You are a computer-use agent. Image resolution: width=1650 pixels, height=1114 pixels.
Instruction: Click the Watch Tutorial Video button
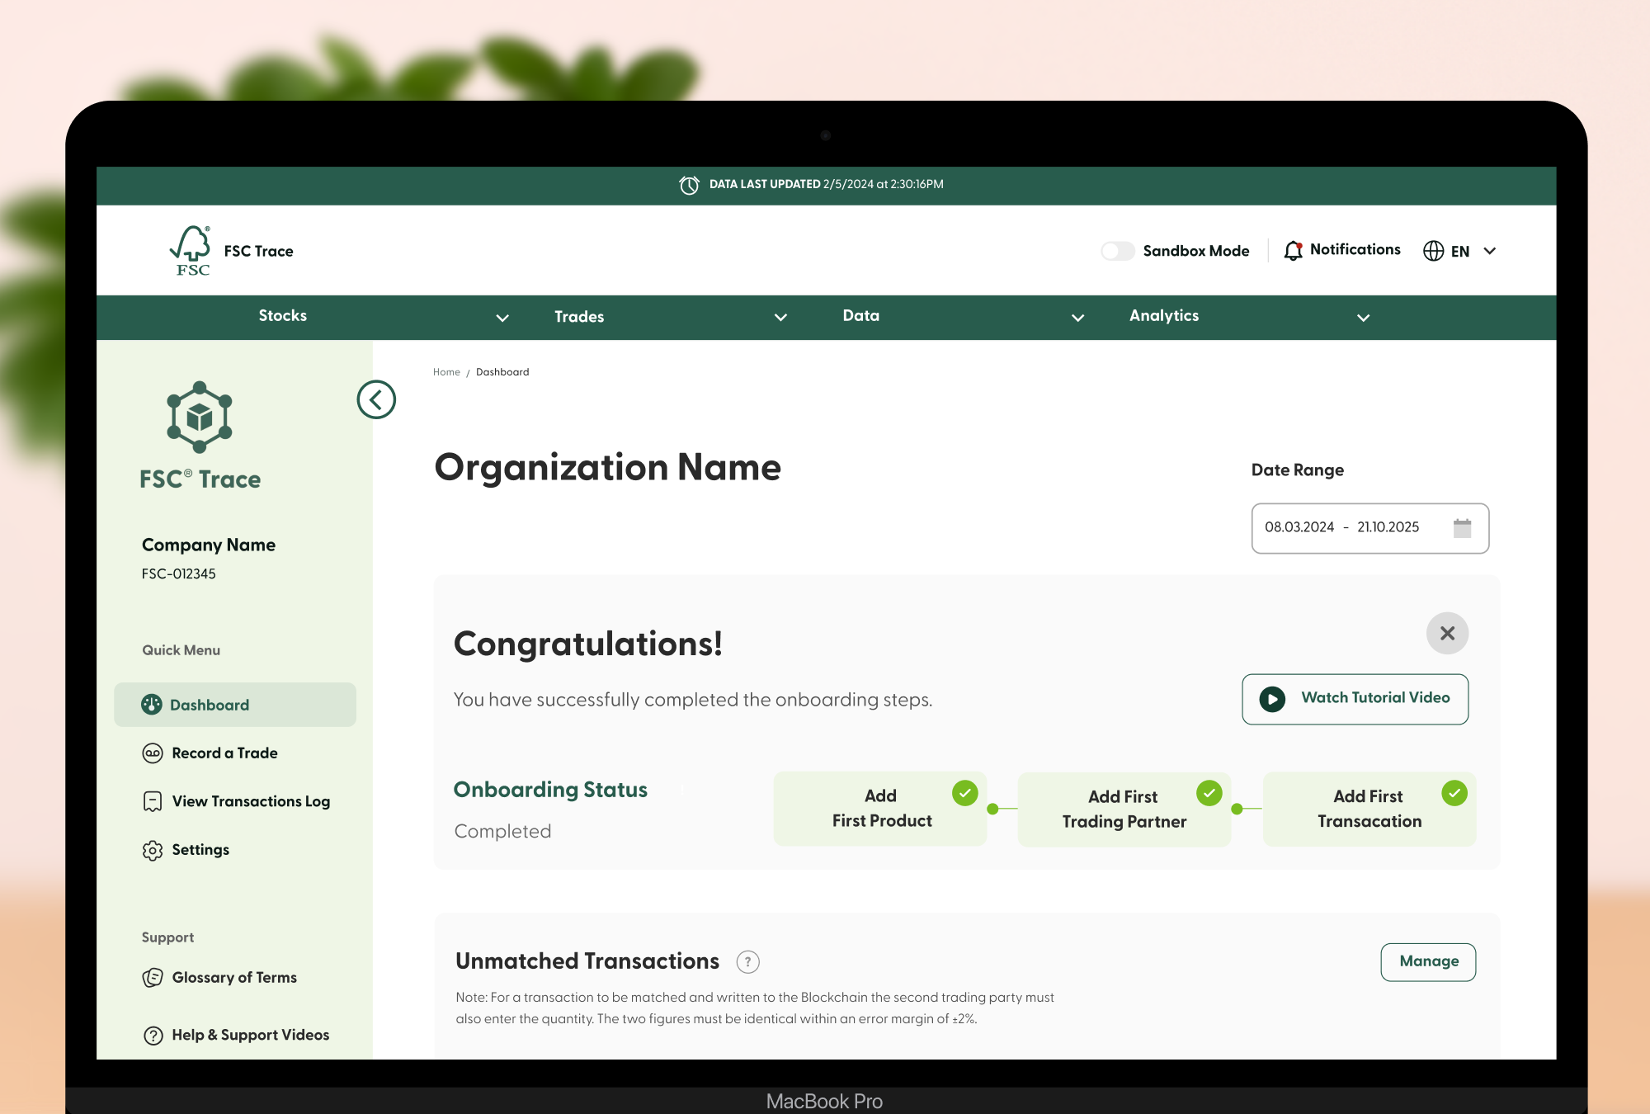1355,699
